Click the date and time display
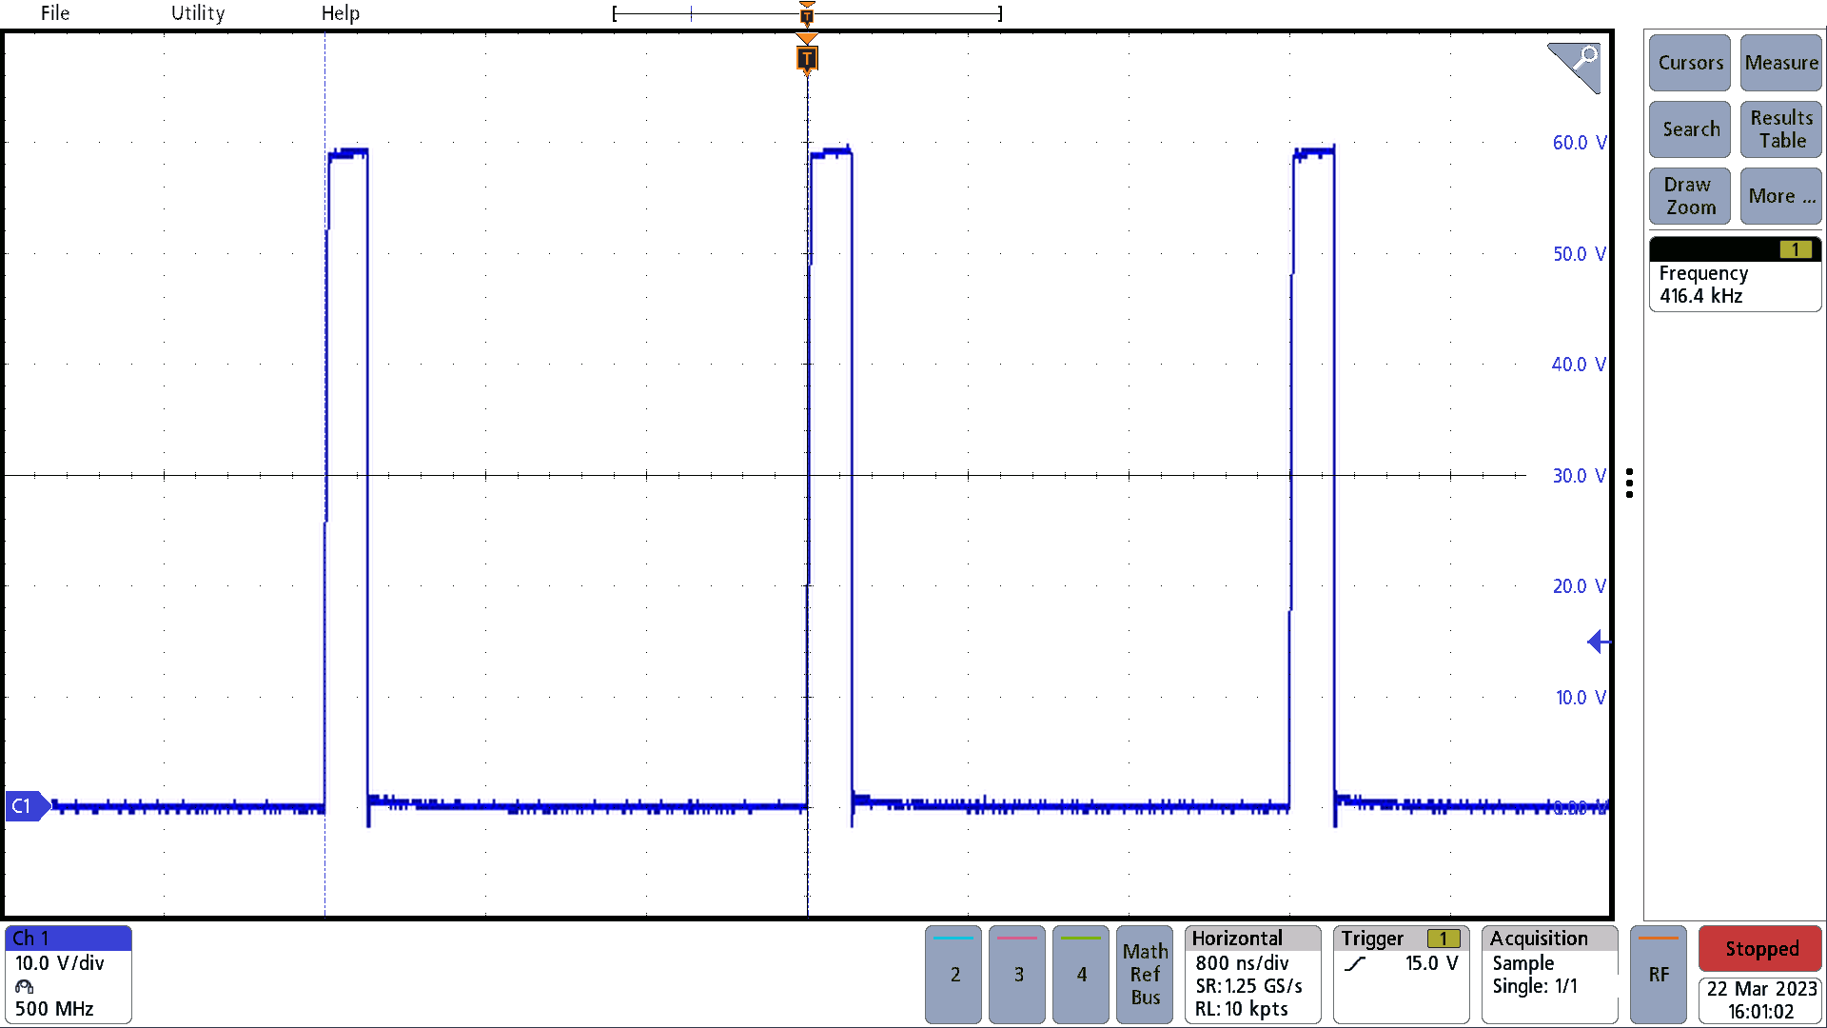The height and width of the screenshot is (1028, 1827). [1760, 1000]
